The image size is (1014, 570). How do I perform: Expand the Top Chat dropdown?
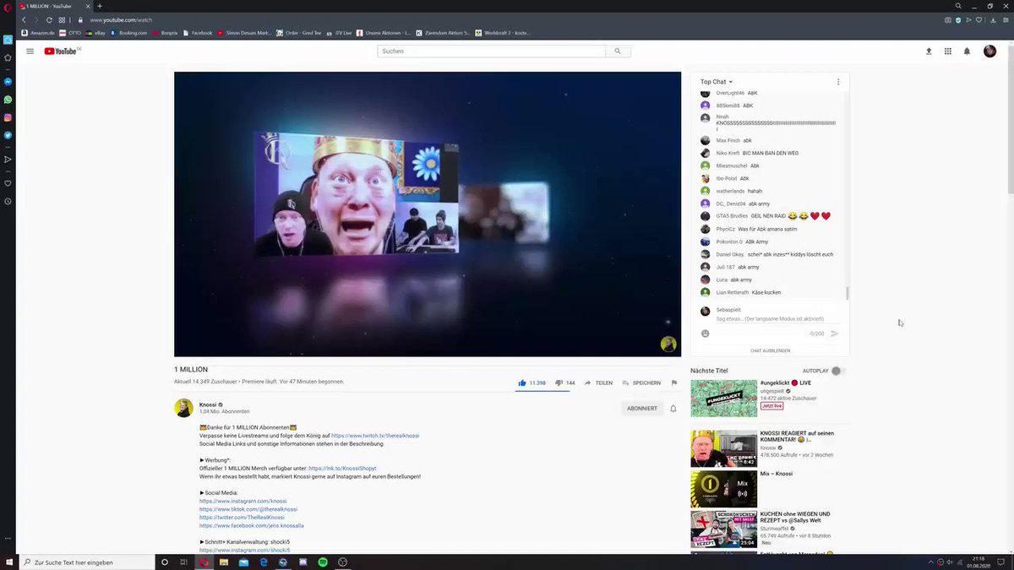[717, 82]
